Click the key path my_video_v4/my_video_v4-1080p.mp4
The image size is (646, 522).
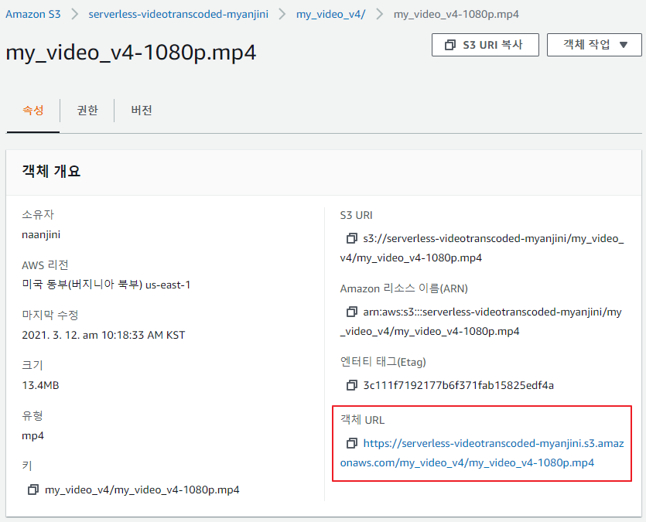tap(142, 490)
